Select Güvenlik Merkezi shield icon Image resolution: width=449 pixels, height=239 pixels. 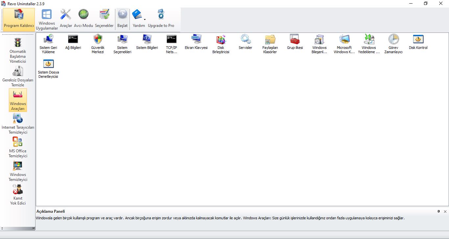tap(98, 39)
